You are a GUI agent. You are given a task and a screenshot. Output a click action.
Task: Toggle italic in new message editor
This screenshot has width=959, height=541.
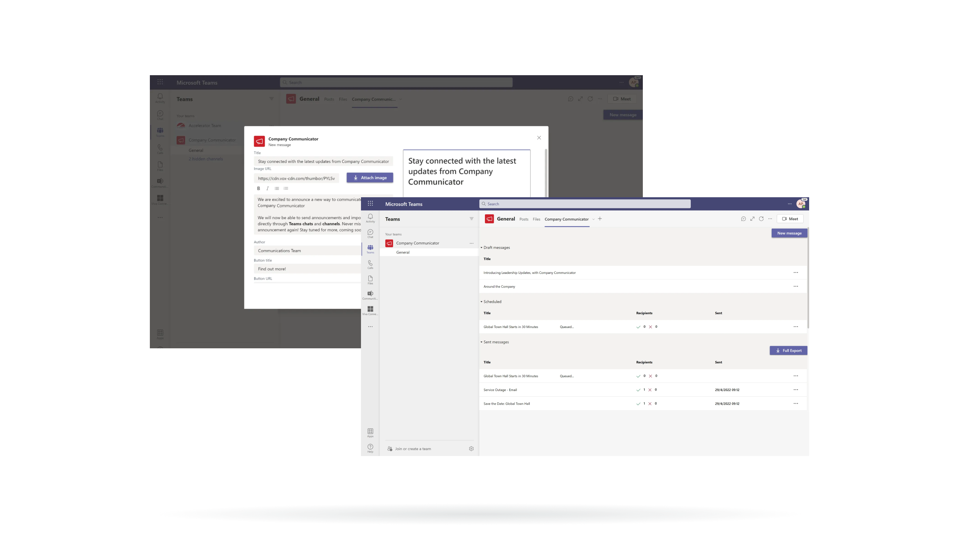[267, 188]
